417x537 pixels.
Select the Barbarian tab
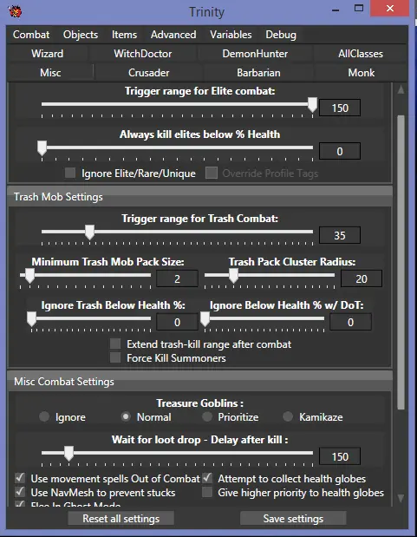click(x=258, y=73)
